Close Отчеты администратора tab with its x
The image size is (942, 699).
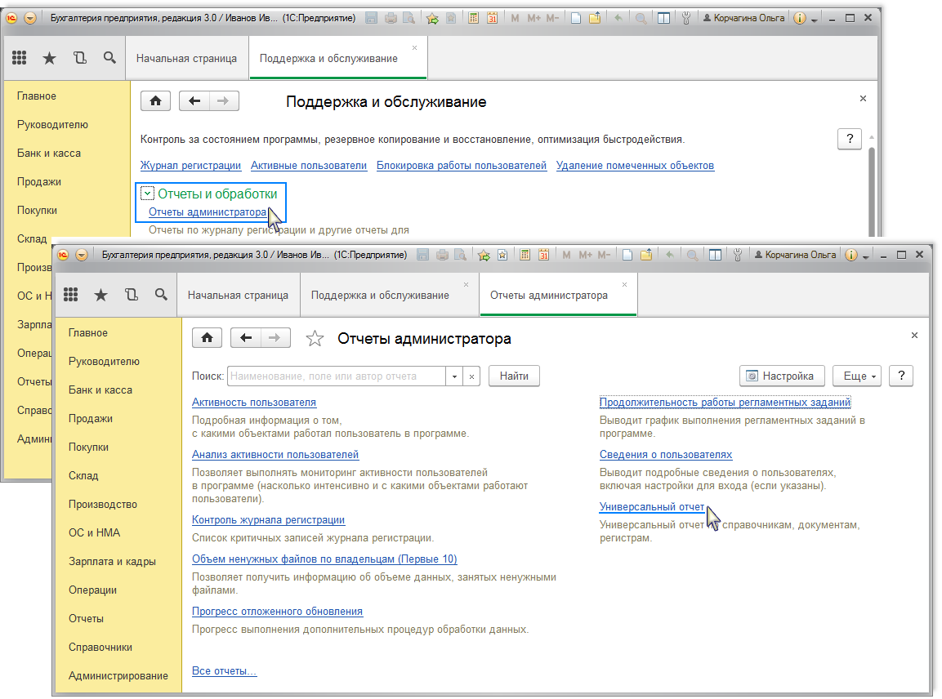coord(625,285)
